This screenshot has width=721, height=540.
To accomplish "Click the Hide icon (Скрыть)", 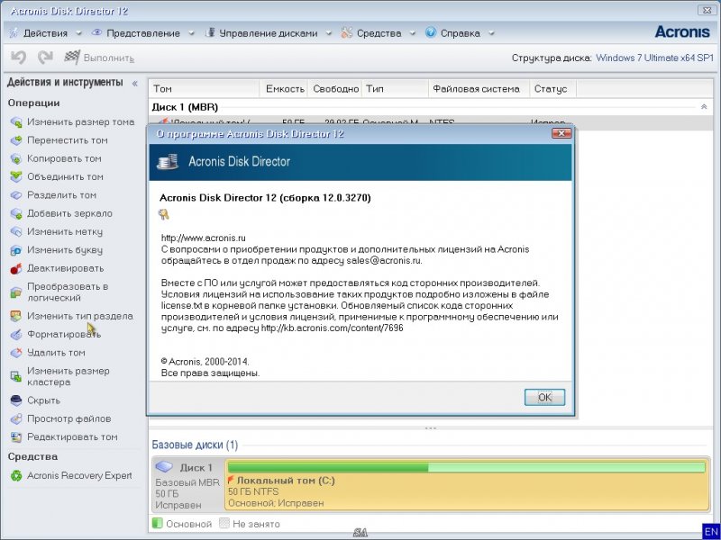I will 16,400.
